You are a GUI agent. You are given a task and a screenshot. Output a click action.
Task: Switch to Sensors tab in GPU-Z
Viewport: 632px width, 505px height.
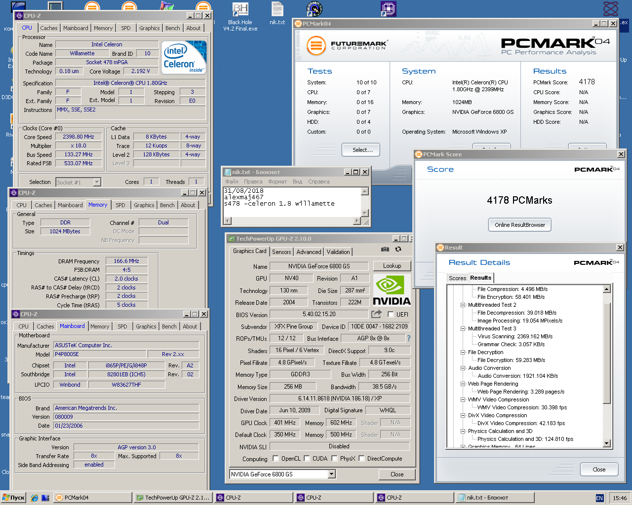click(281, 252)
